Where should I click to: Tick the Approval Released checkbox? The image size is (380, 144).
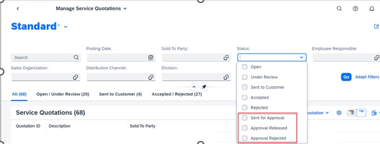244,128
